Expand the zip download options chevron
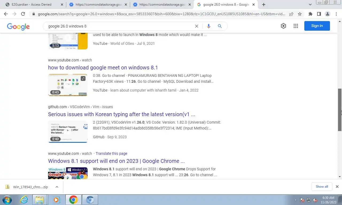Screen dimensions: 342x205 coord(57,187)
